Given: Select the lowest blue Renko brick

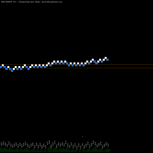Looking at the screenshot, I should 12,71.
